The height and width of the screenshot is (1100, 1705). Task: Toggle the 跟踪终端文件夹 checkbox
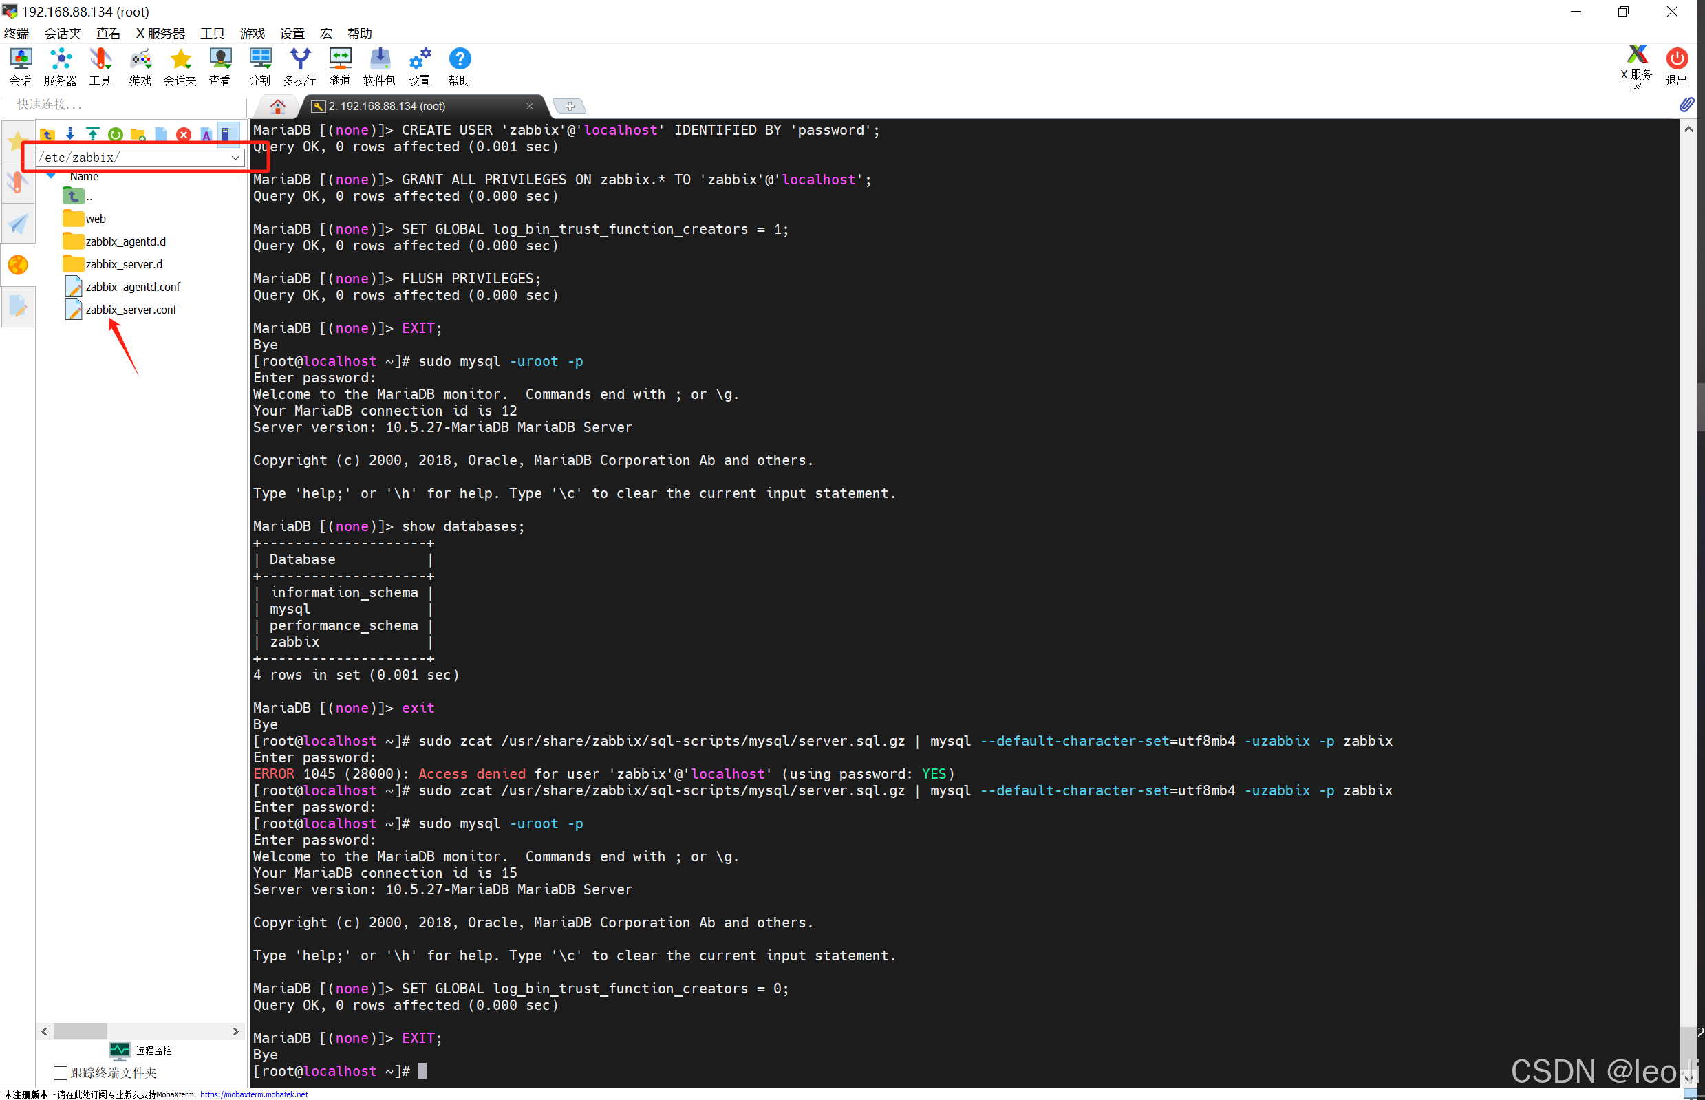(x=61, y=1072)
